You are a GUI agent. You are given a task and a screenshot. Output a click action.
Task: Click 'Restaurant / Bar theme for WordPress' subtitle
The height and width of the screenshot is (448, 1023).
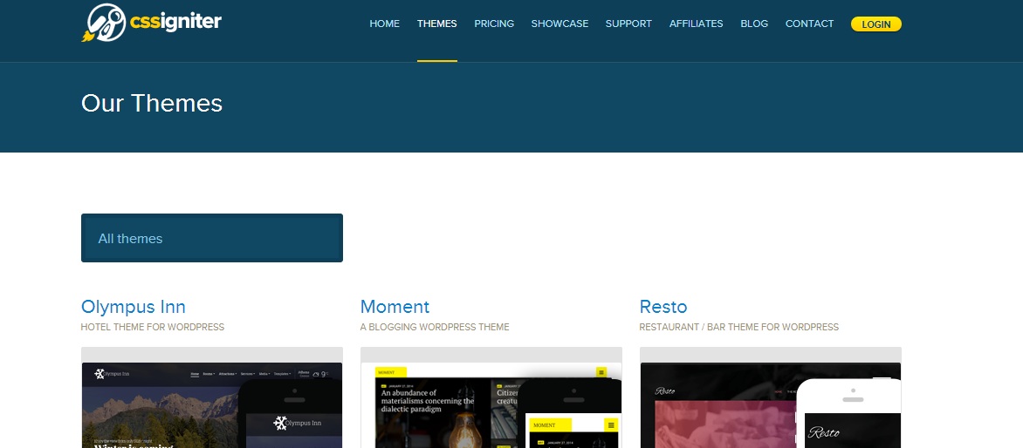coord(739,327)
